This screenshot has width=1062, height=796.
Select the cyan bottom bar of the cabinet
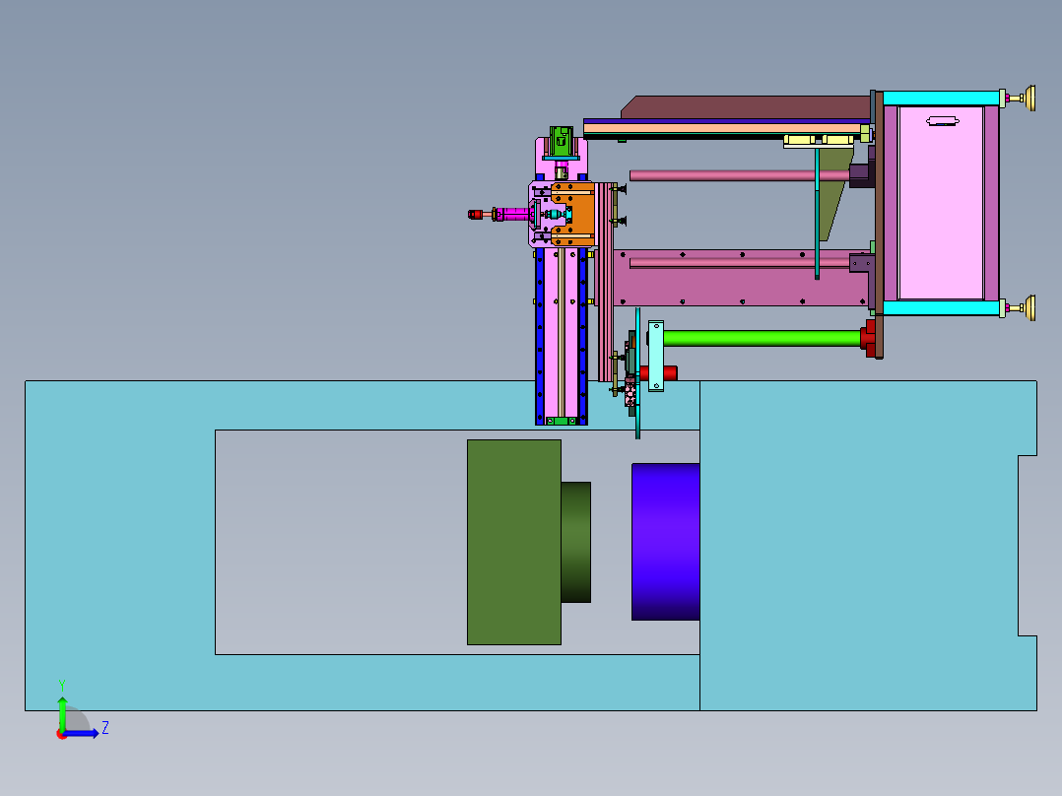[942, 308]
